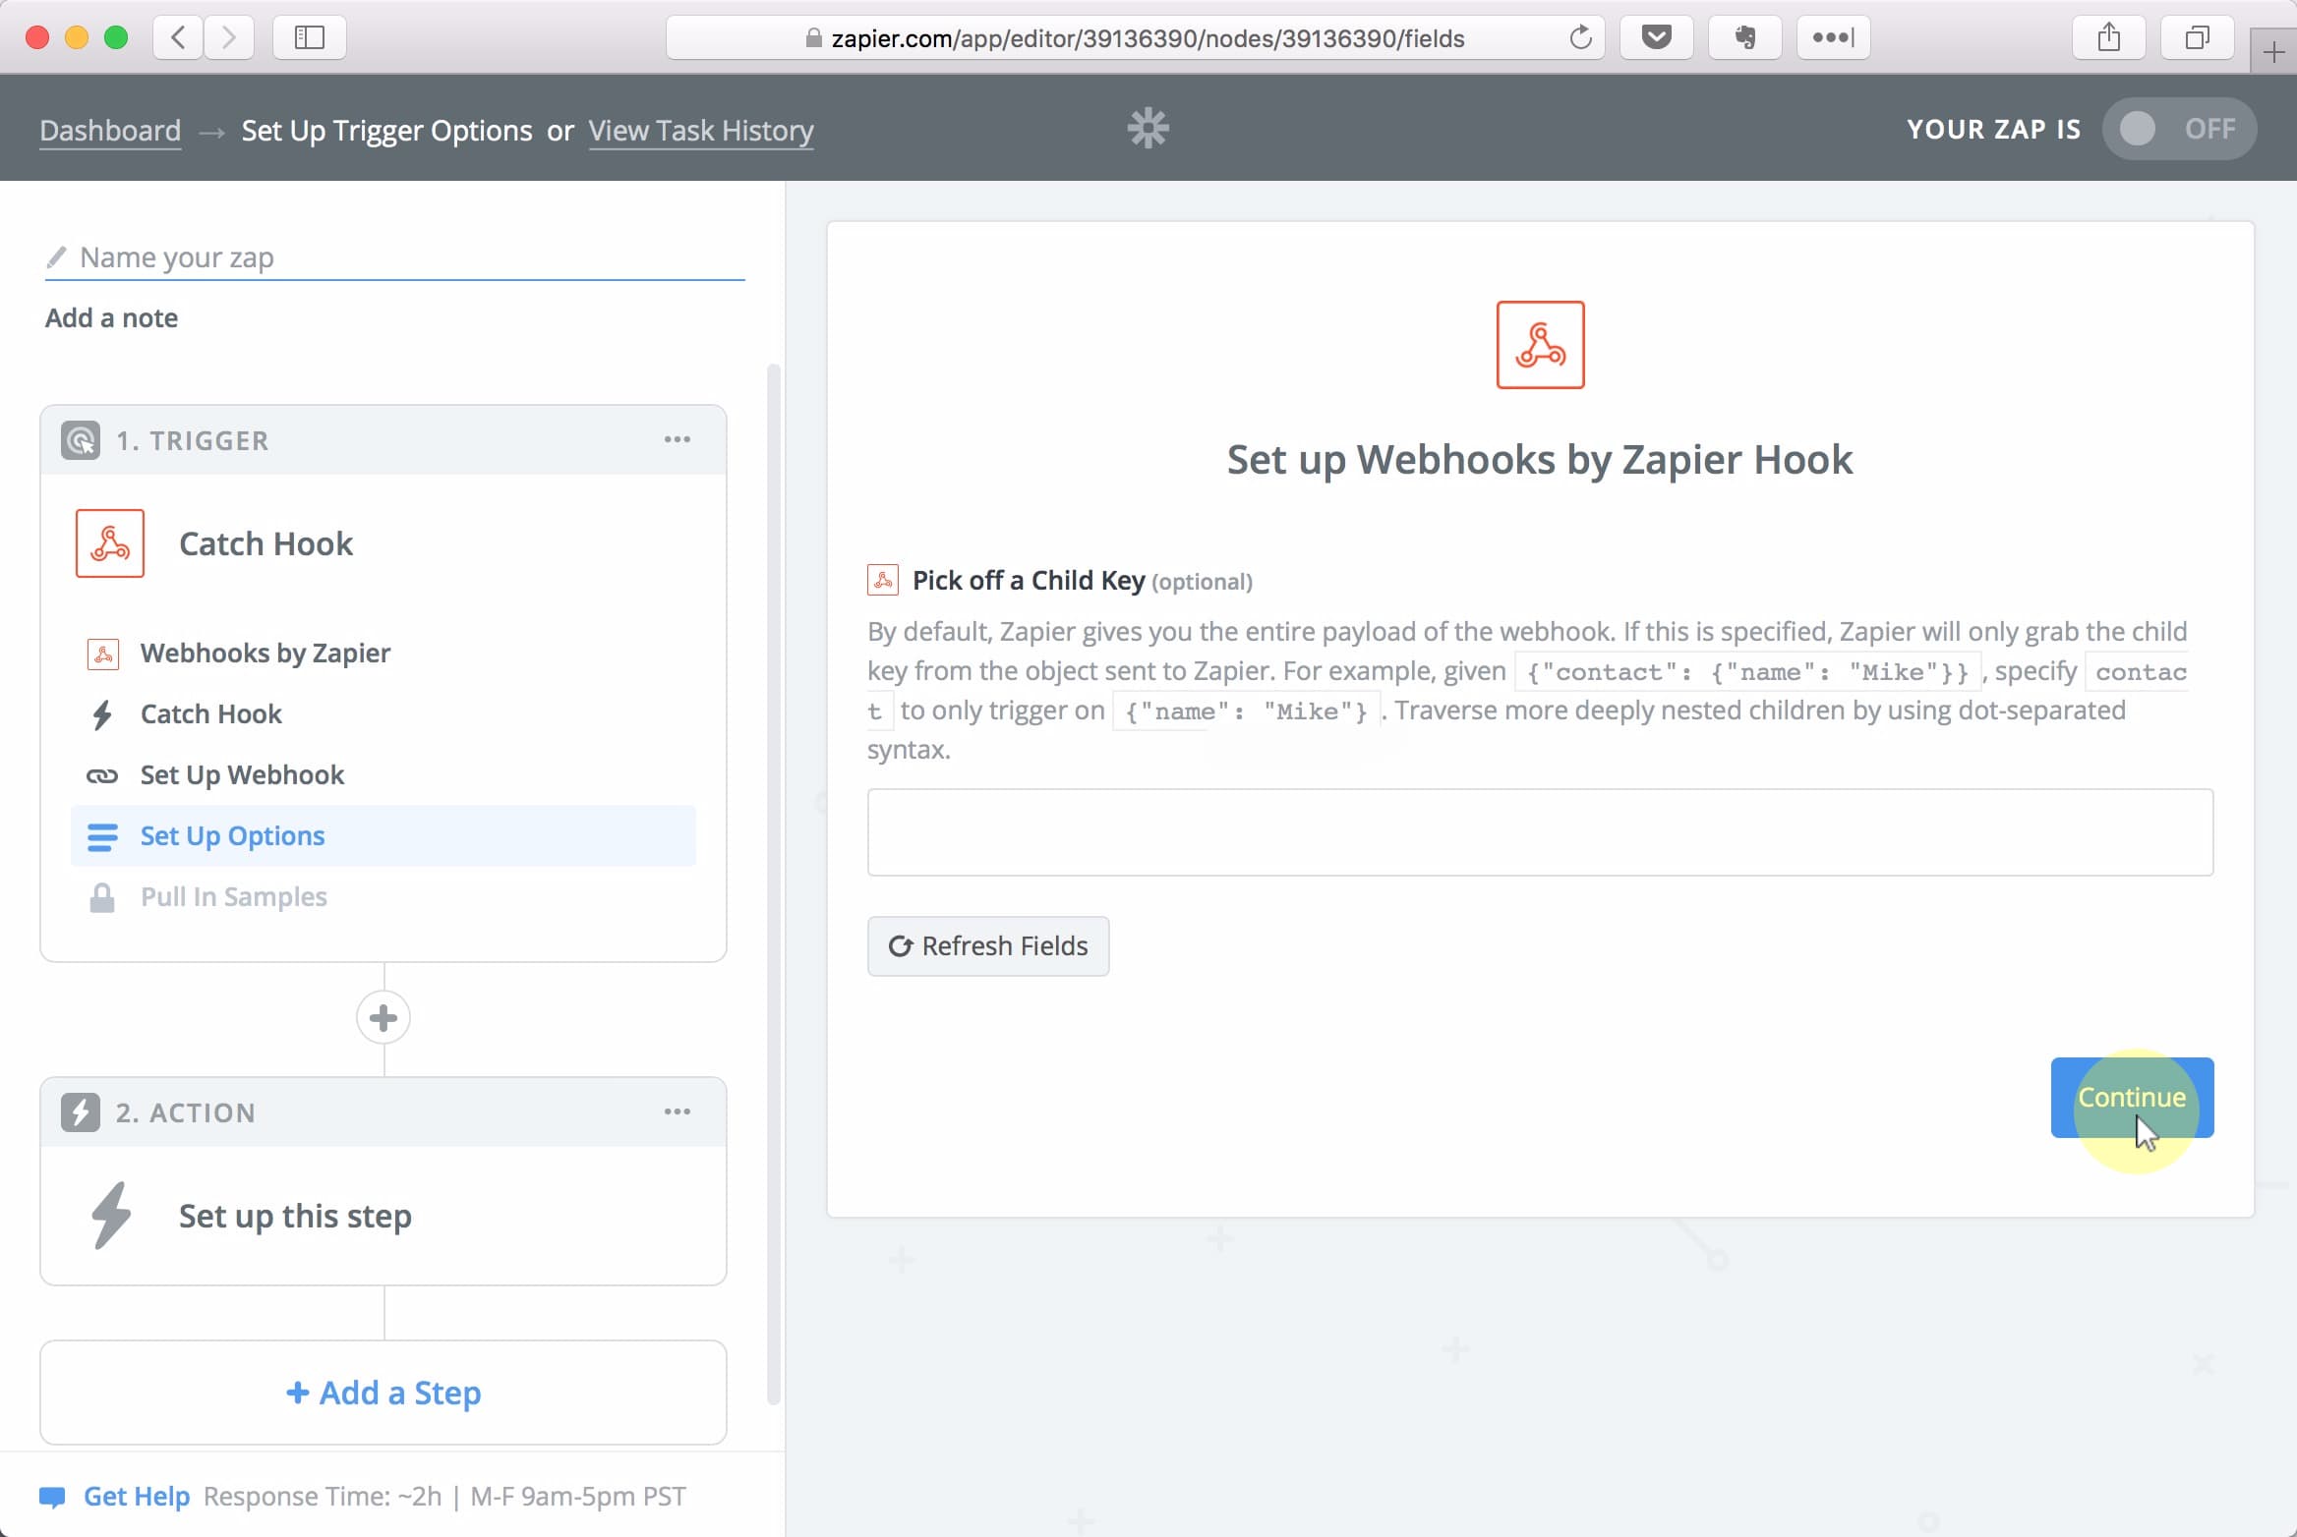
Task: Click the blue Continue button
Action: [2132, 1098]
